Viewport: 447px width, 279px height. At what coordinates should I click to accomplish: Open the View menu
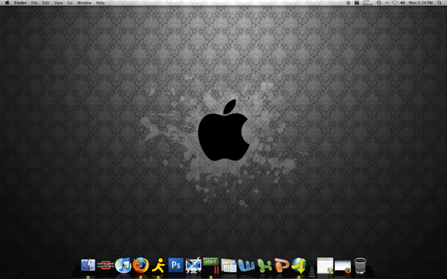[x=59, y=3]
